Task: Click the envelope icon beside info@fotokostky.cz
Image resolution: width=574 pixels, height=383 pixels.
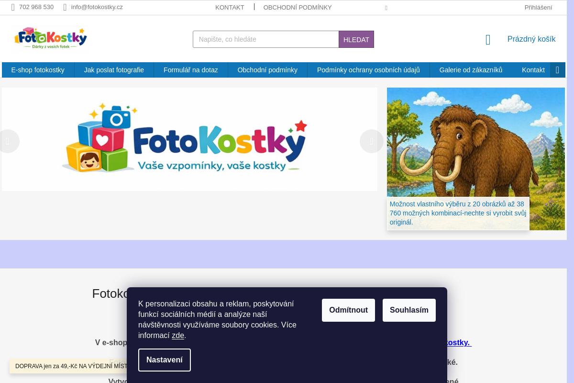Action: [x=65, y=7]
